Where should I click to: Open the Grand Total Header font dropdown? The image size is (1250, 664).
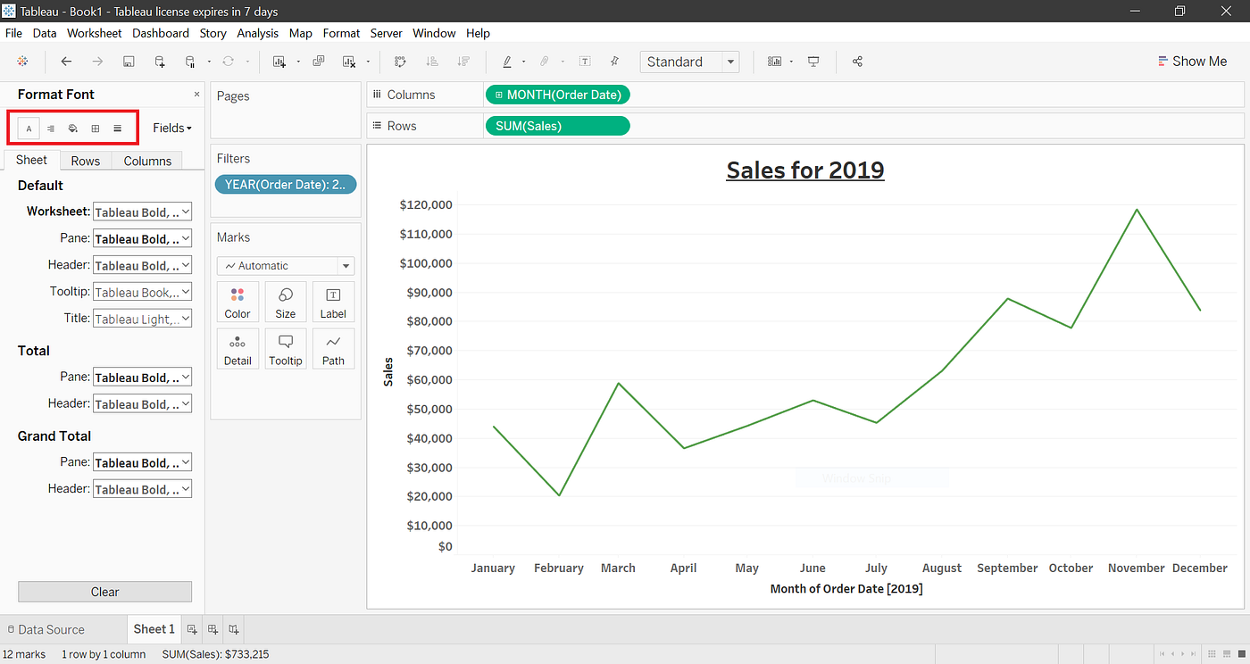pos(142,489)
